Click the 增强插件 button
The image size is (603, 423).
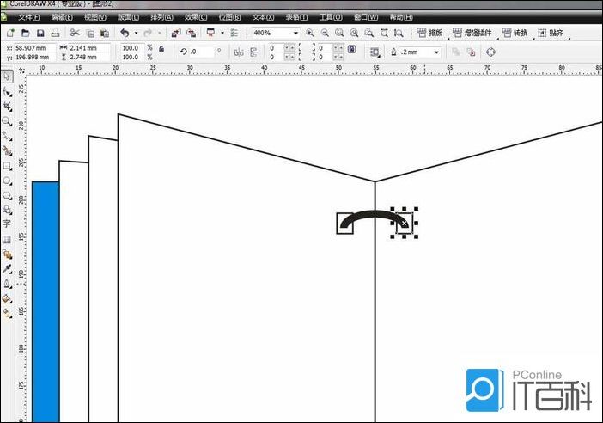coord(472,34)
